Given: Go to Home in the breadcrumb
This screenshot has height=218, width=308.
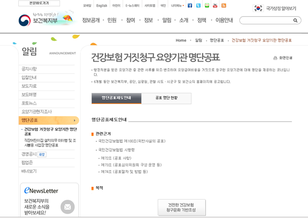Looking at the screenshot, I should click(181, 40).
